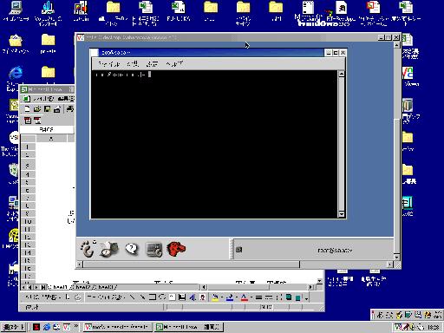Switch to the Sheet2 tab in Excel
444x333 pixels.
tap(83, 287)
